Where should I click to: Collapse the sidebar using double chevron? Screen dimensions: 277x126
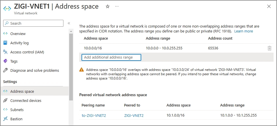tap(69, 23)
